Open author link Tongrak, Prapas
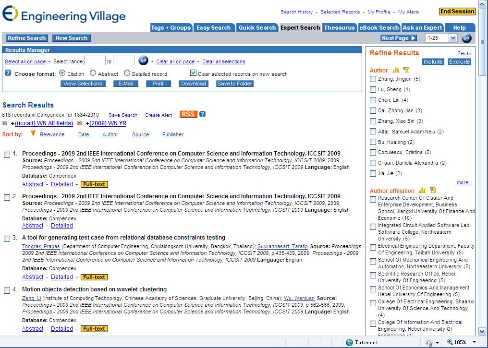Screen dimensions: 488x348 click(41, 246)
